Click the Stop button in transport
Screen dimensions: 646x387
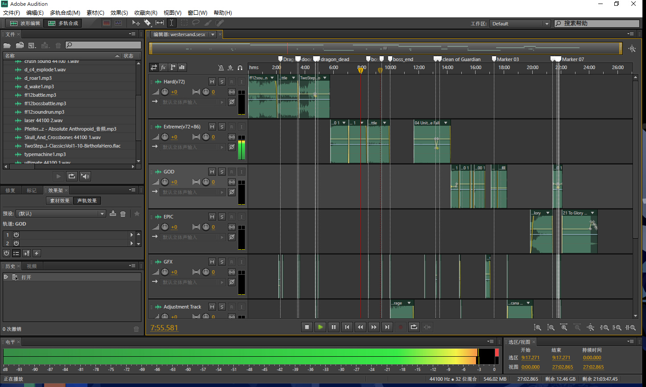click(307, 327)
